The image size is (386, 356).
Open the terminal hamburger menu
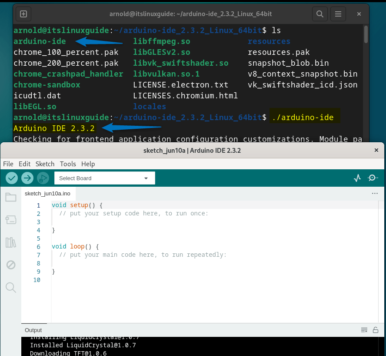click(x=338, y=13)
